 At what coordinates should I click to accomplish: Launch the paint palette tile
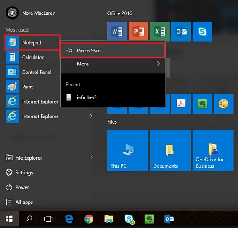pos(224,104)
